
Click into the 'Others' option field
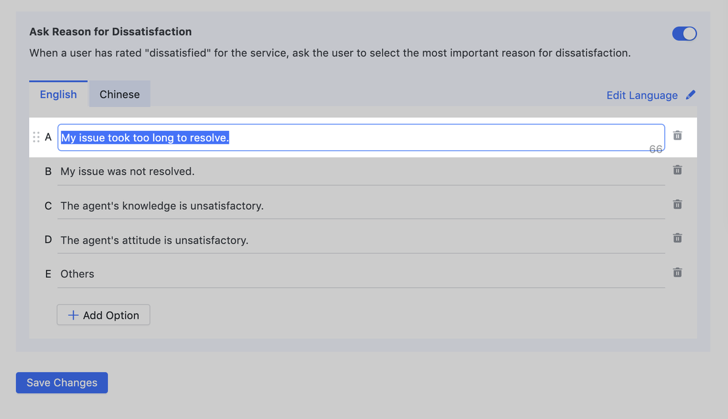[x=362, y=274]
